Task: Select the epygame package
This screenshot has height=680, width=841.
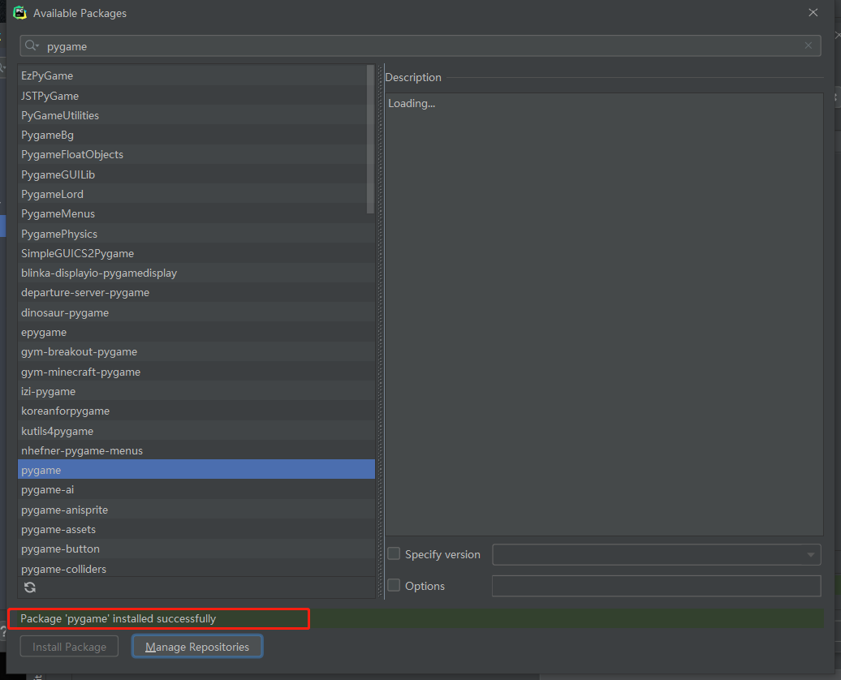Action: 196,332
